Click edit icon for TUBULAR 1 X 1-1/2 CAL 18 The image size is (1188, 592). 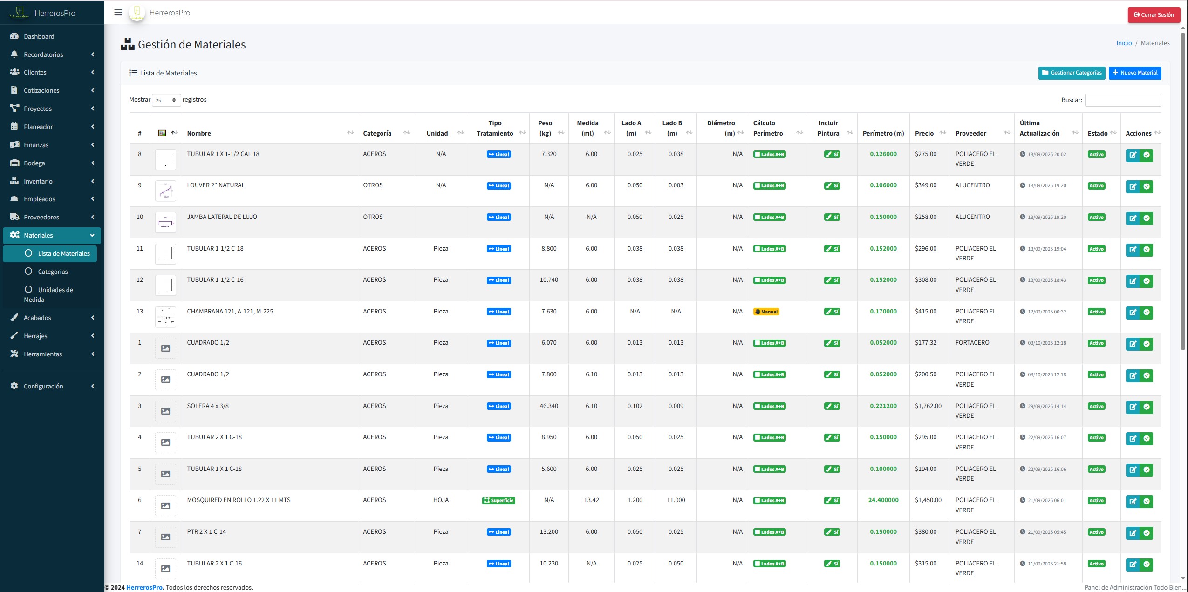[1133, 155]
